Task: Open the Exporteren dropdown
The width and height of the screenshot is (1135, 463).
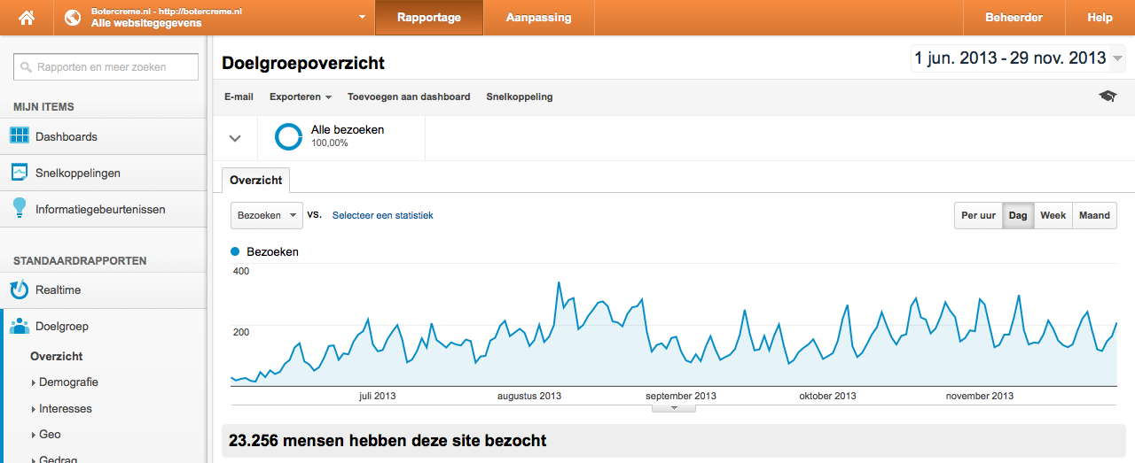Action: [x=301, y=96]
